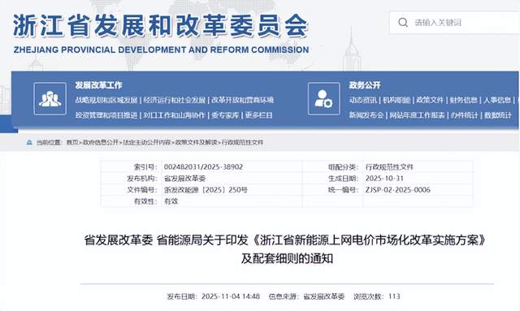Click the 浙江省发展和改革委员会 site title
520x311 pixels.
161,25
